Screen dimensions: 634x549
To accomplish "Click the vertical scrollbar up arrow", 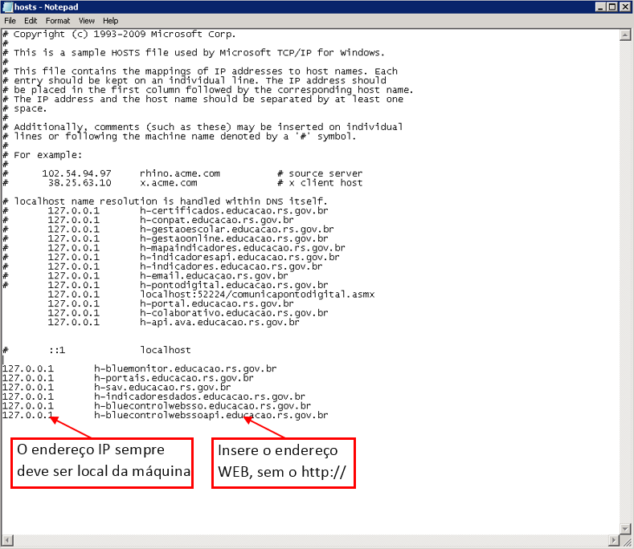I will coord(625,35).
